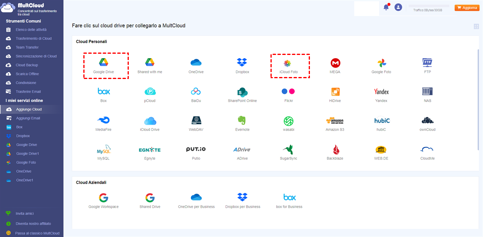
Task: Connect Backblaze storage
Action: pos(335,153)
